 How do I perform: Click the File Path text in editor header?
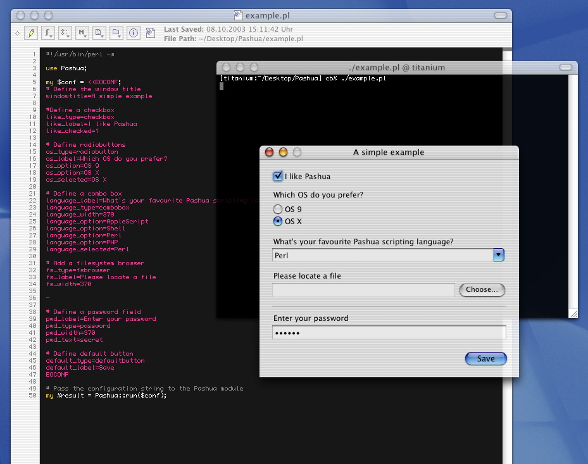pos(234,39)
